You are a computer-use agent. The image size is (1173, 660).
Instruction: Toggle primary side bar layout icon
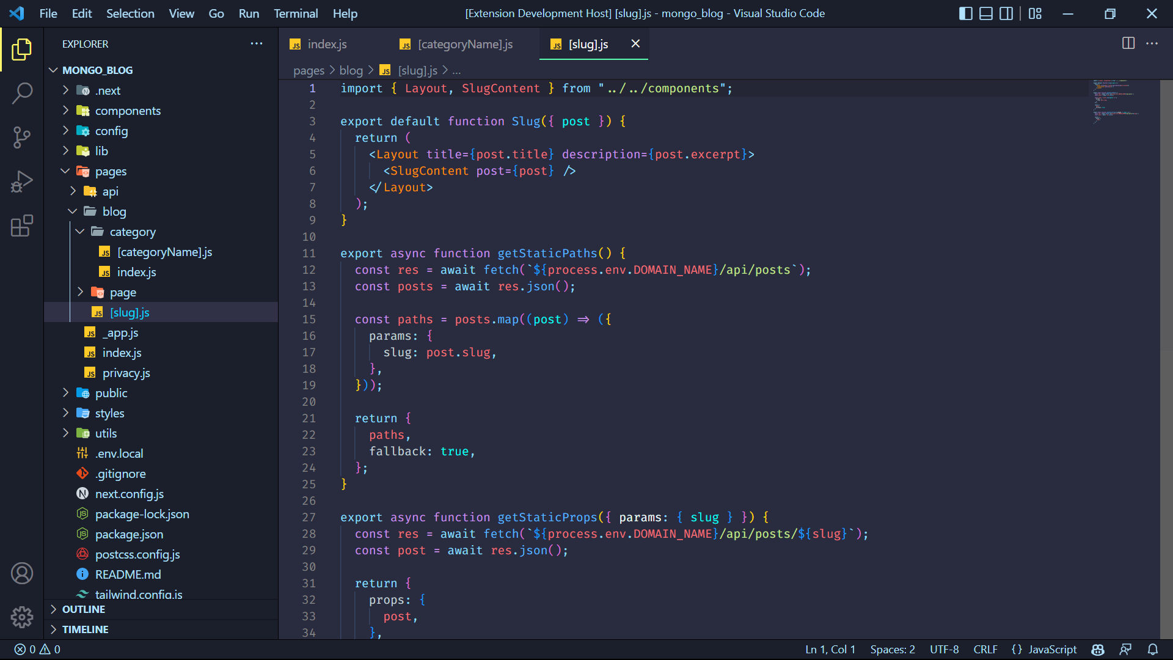click(x=966, y=13)
